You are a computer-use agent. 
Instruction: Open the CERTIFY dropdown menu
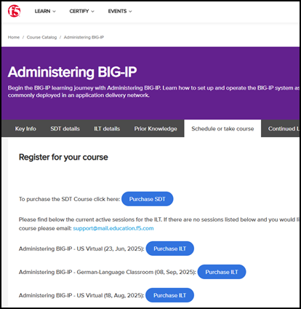click(81, 11)
